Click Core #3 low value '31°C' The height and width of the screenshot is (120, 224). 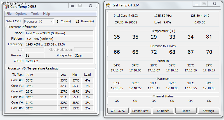tap(63, 97)
